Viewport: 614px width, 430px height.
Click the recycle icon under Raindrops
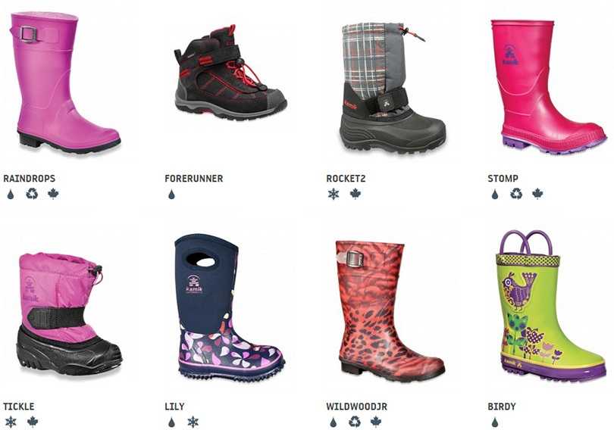32,194
